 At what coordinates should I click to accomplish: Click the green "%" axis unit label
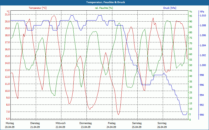coord(191,12)
